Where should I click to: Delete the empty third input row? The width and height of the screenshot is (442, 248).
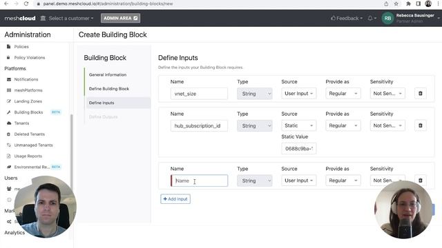[x=421, y=180]
